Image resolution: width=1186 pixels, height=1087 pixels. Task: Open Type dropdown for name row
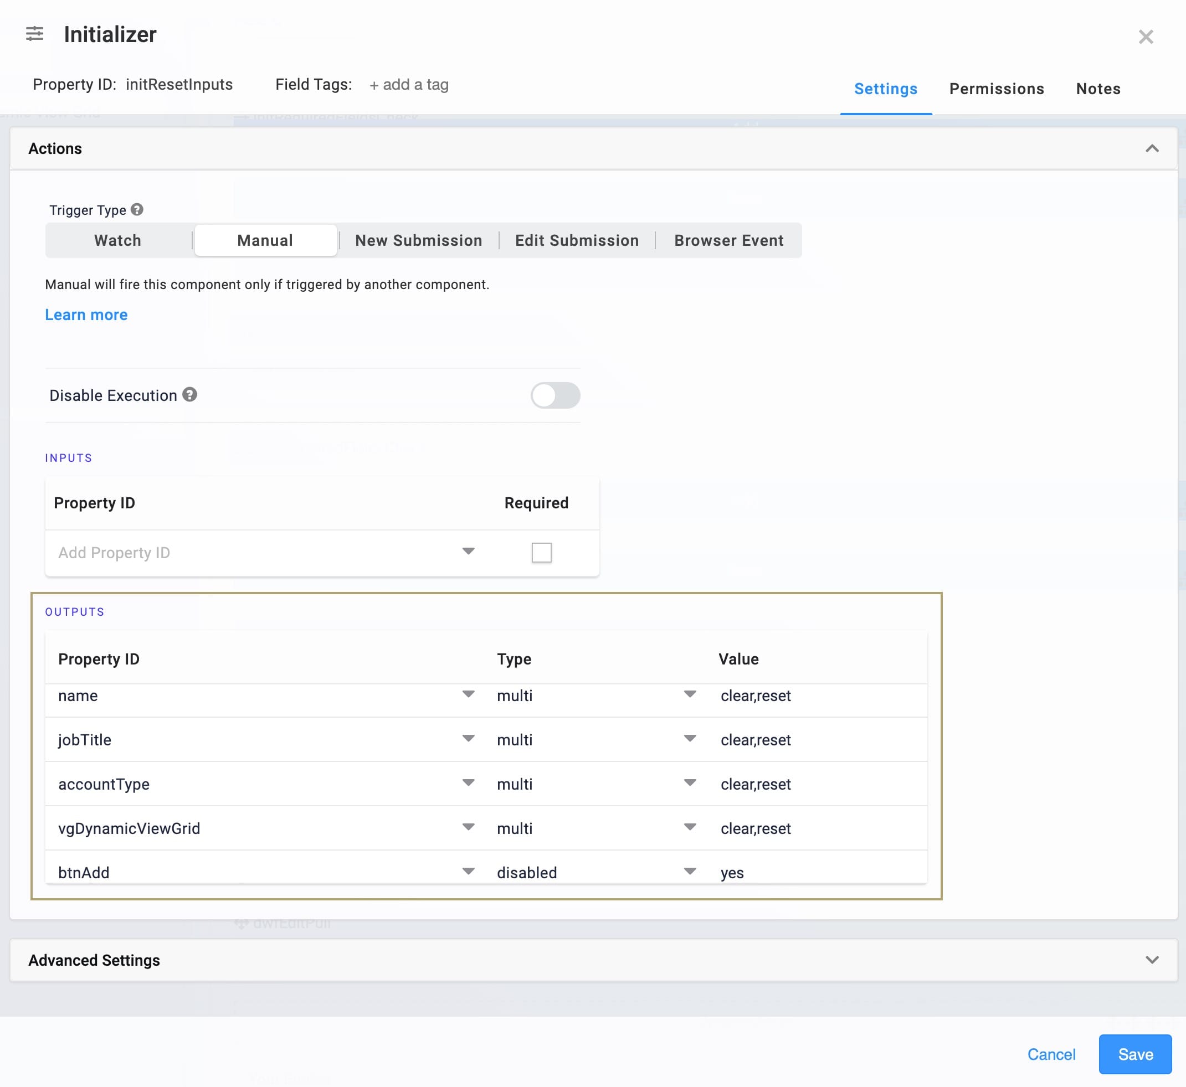click(x=690, y=694)
